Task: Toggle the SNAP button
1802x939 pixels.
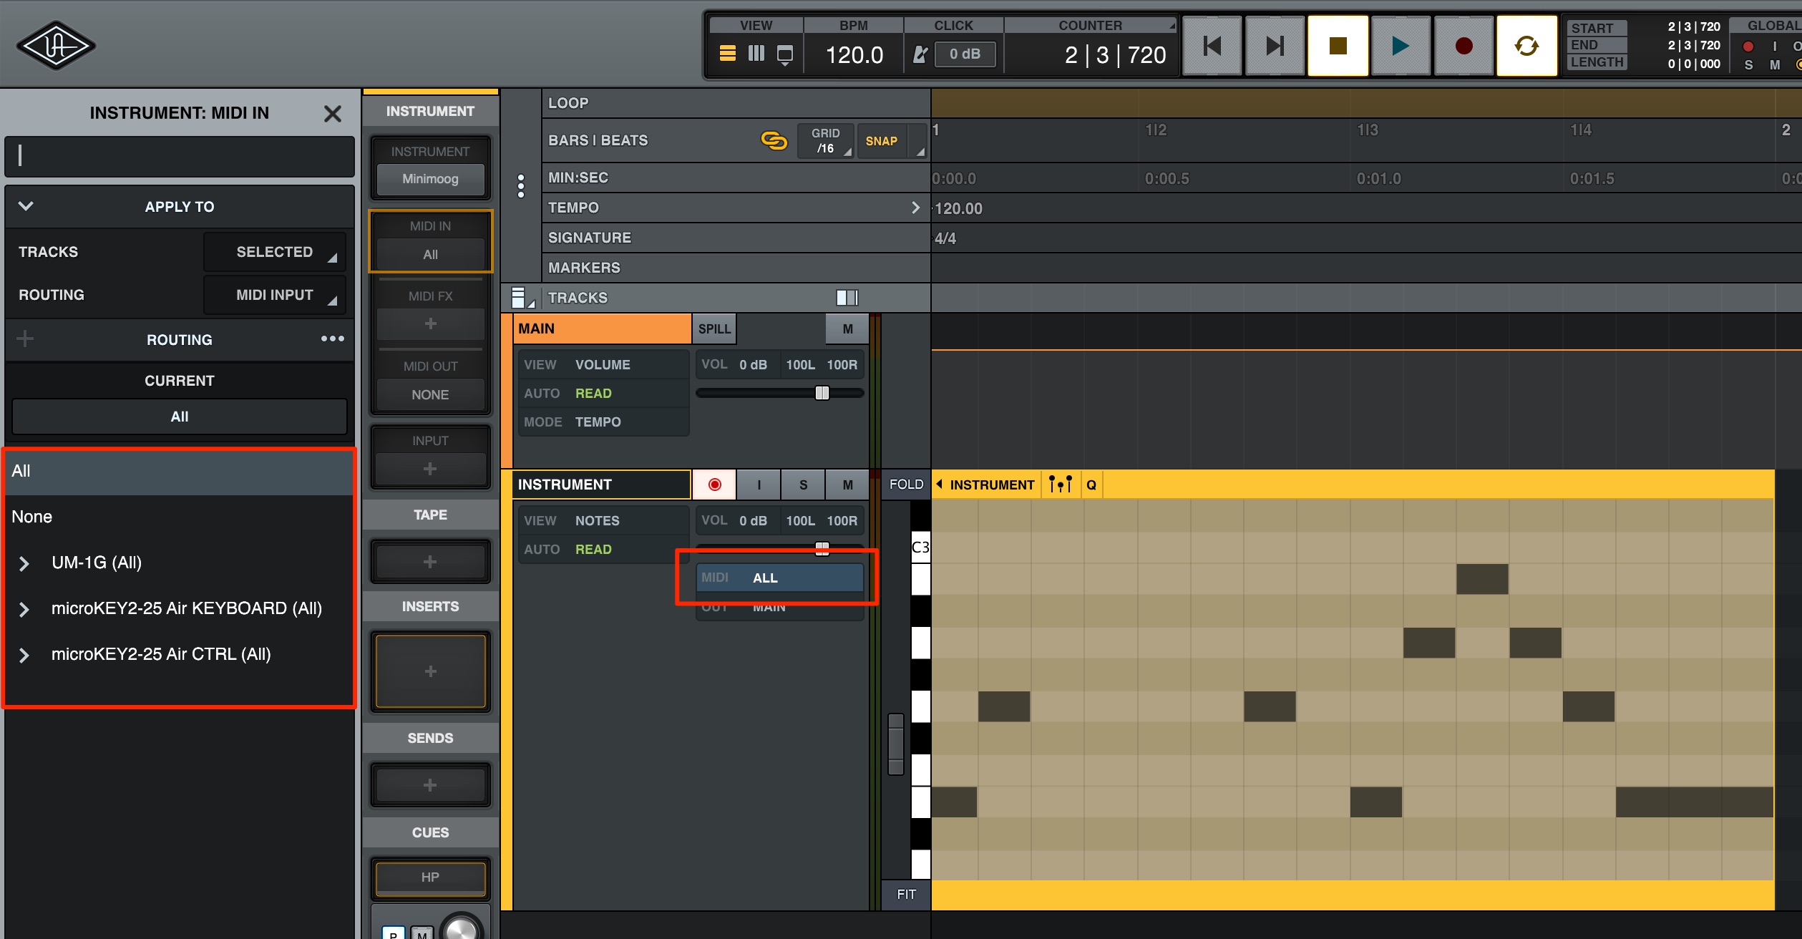Action: [x=881, y=141]
